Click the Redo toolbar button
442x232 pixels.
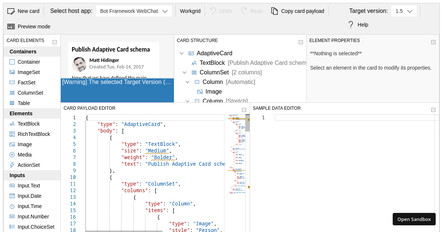click(252, 11)
